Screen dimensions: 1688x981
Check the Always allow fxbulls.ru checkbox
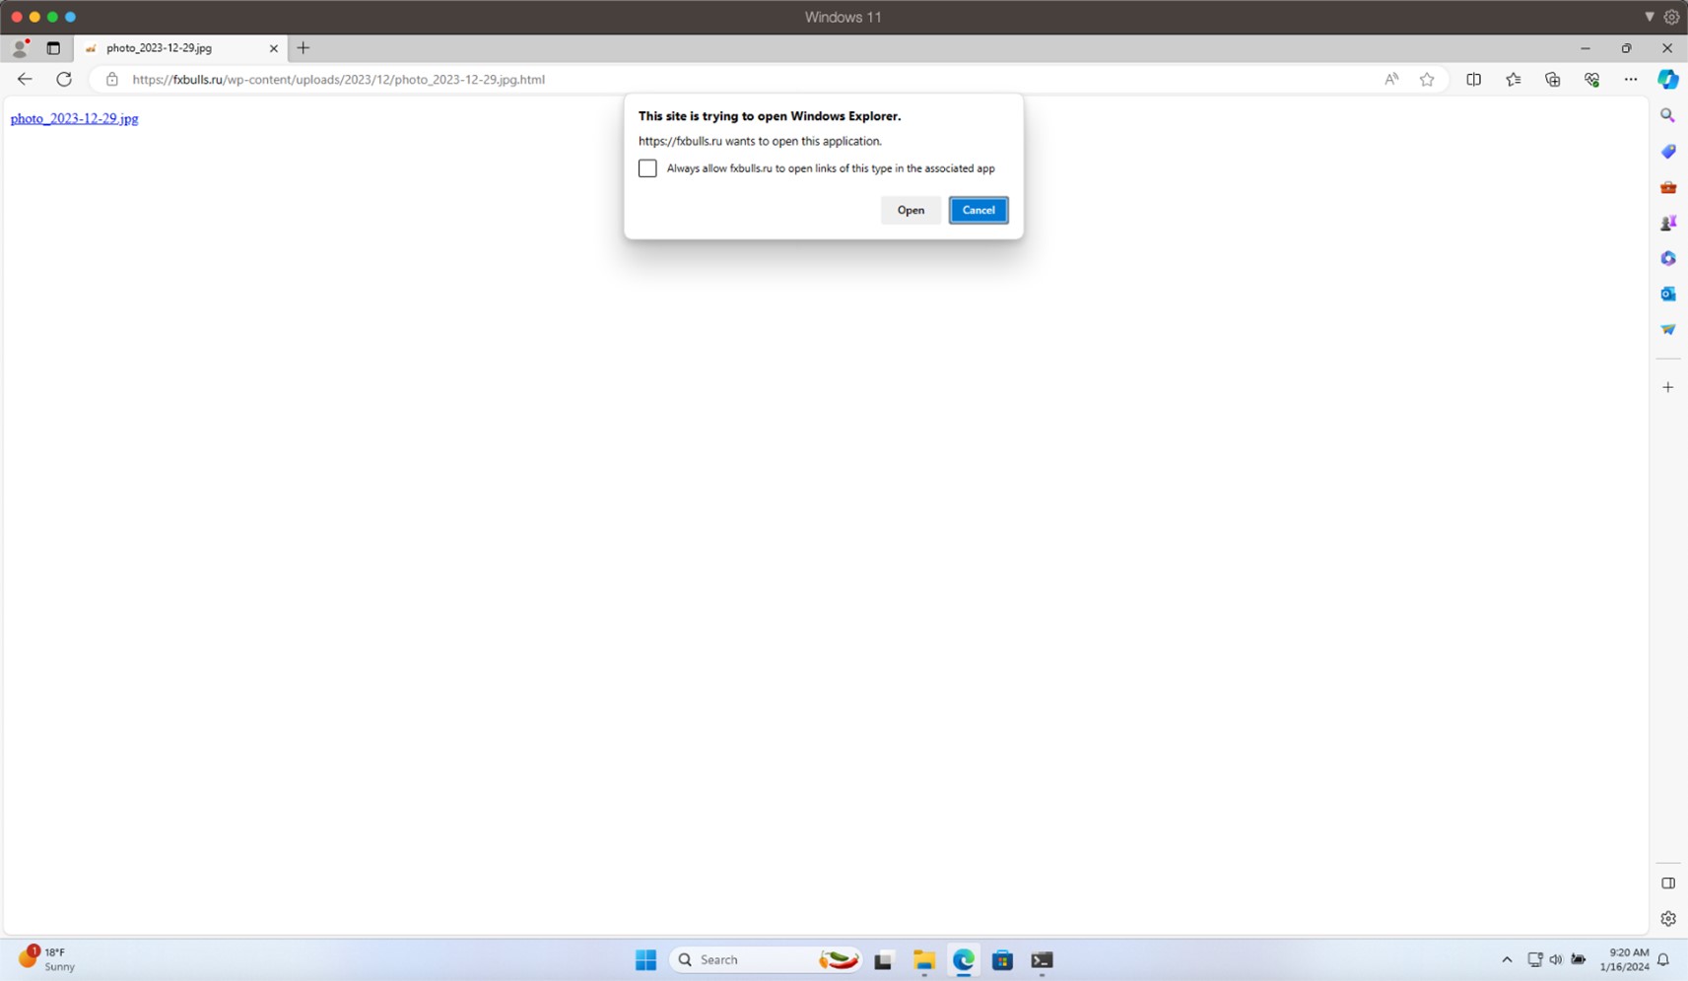pos(647,168)
